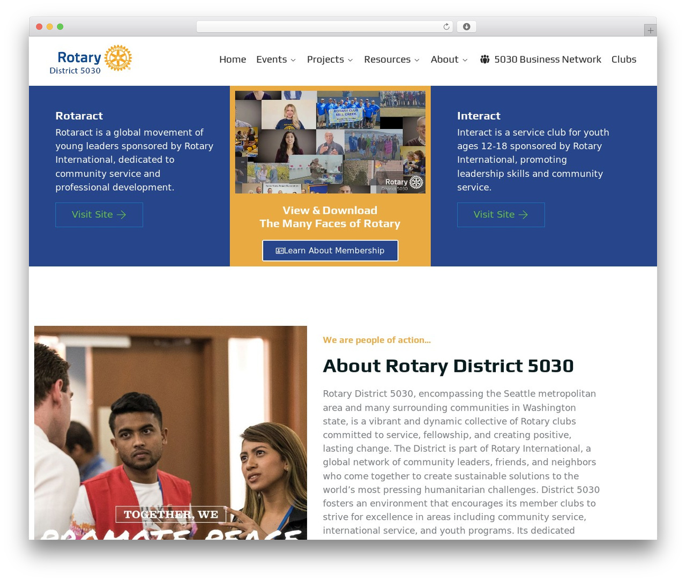Open a new browser tab with plus button
Screen dimensions: 686x581
coord(651,31)
